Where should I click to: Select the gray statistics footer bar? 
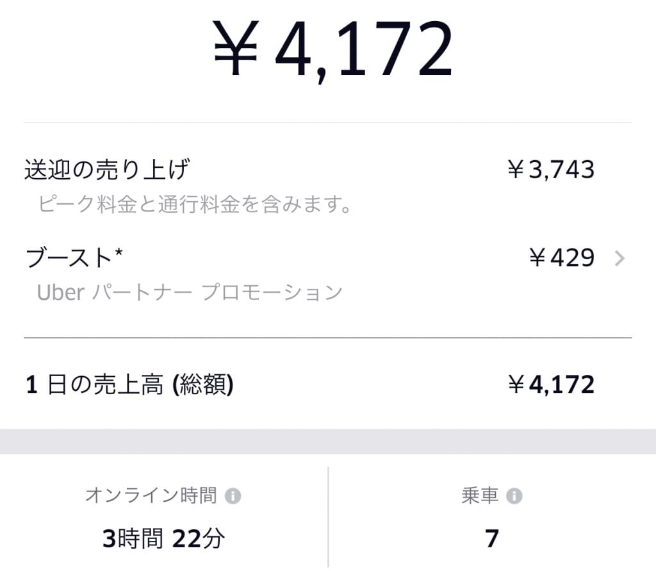point(328,442)
